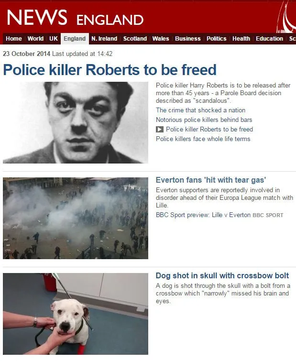Open 'Everton fans hit with tear gas' story
The width and height of the screenshot is (296, 361).
211,180
